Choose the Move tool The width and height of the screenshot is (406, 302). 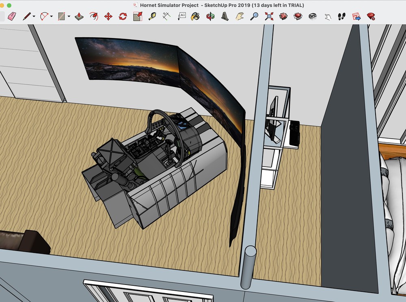108,17
